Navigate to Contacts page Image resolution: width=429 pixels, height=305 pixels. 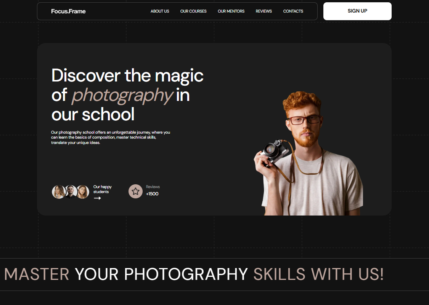point(293,11)
